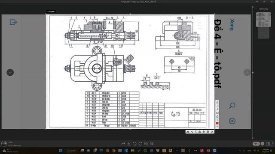Toggle the thumbnail side panel layout

click(x=268, y=144)
